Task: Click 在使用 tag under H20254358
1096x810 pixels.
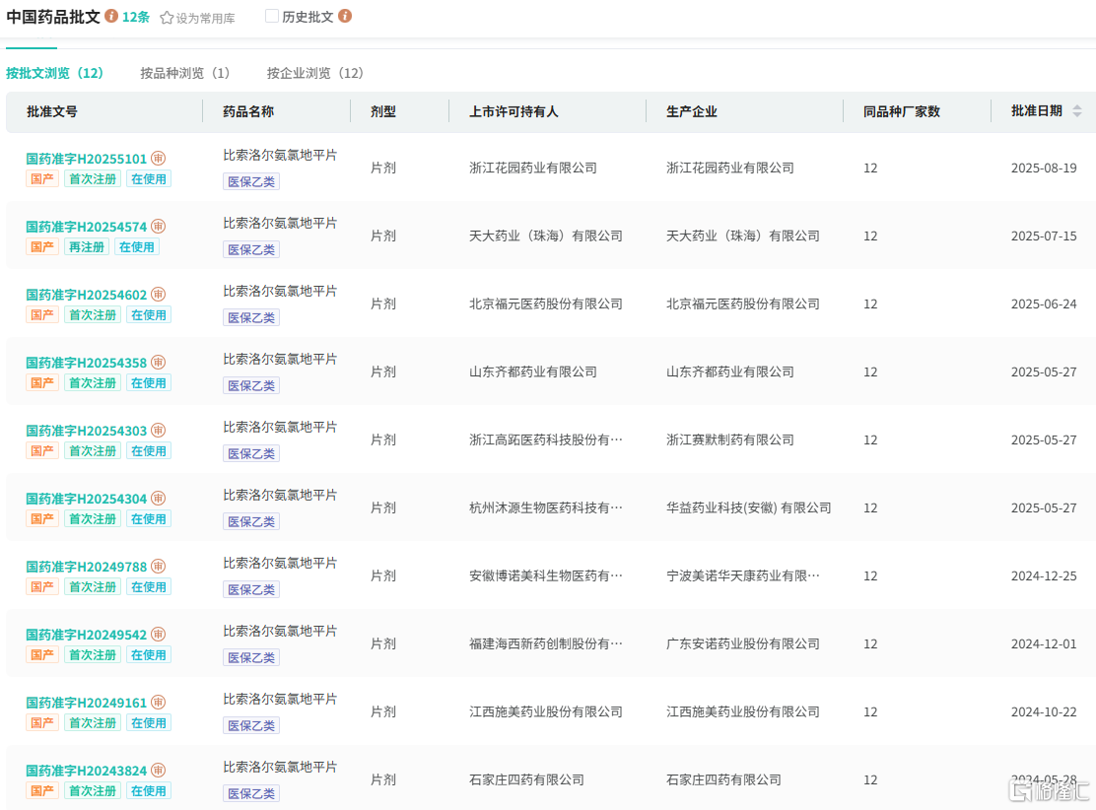Action: point(149,382)
